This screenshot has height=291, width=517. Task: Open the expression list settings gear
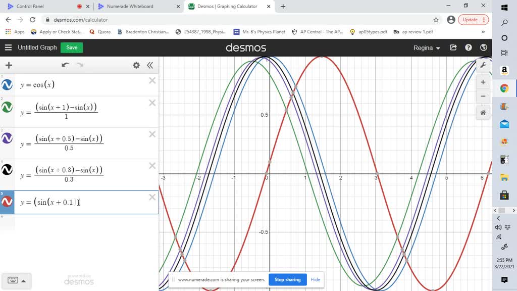136,65
